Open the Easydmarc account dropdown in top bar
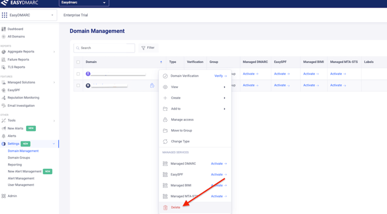The height and width of the screenshot is (214, 387). click(x=84, y=3)
